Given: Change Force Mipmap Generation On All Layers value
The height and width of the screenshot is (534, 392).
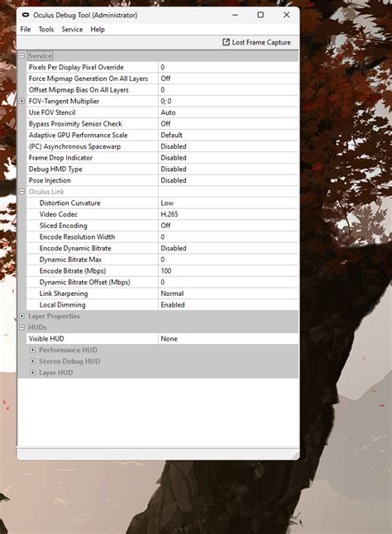Looking at the screenshot, I should tap(228, 79).
